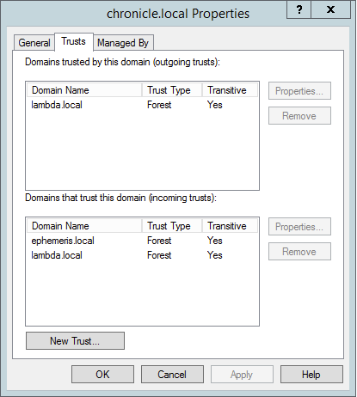The image size is (357, 397).
Task: Switch to the General tab
Action: coord(34,43)
